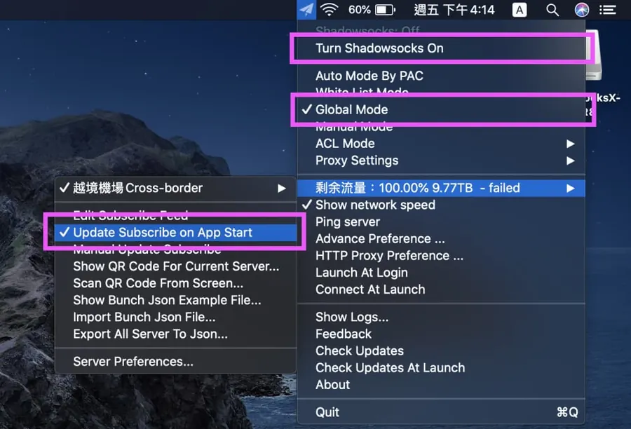
Task: Select the checked Global Mode option
Action: [441, 109]
